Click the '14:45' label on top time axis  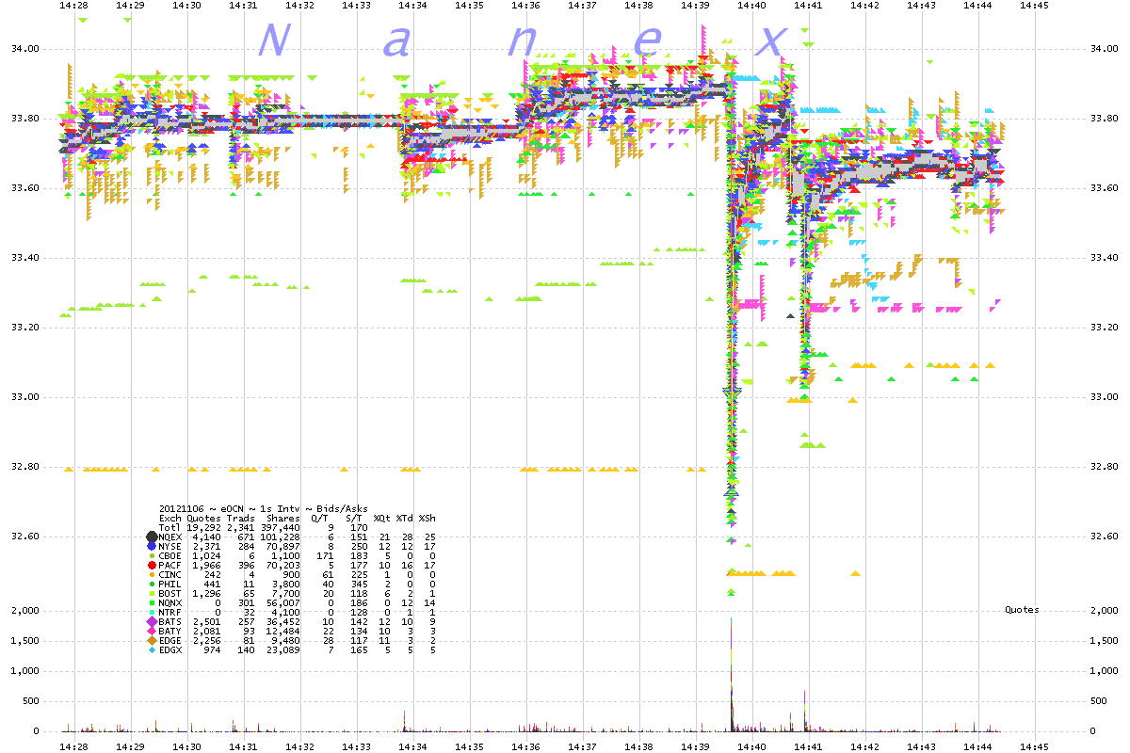click(x=1035, y=5)
